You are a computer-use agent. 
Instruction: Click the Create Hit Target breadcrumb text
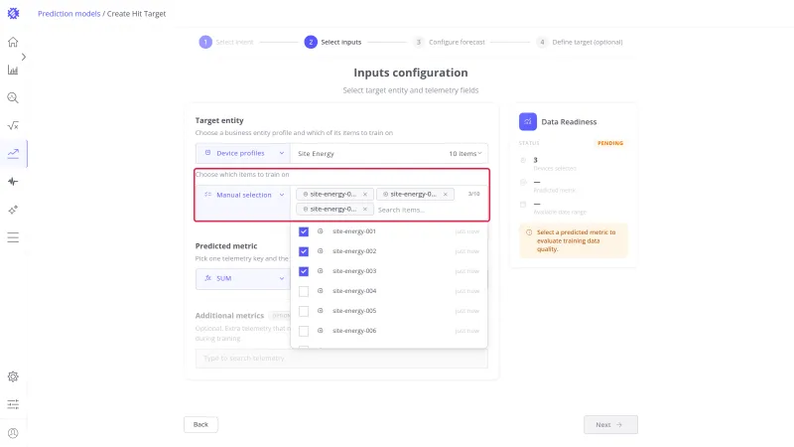[136, 14]
